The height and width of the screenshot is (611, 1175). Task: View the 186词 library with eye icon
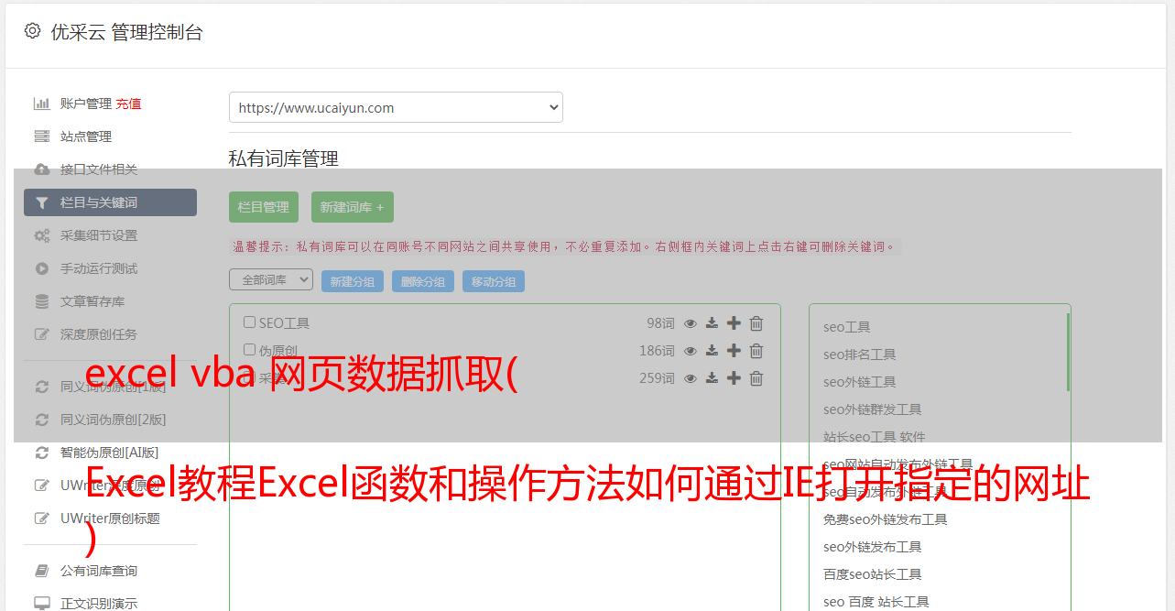[x=691, y=351]
